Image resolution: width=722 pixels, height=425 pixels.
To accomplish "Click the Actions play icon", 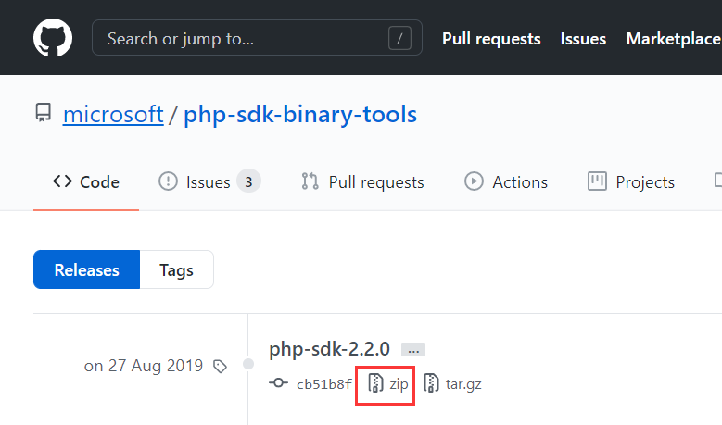I will pyautogui.click(x=474, y=181).
